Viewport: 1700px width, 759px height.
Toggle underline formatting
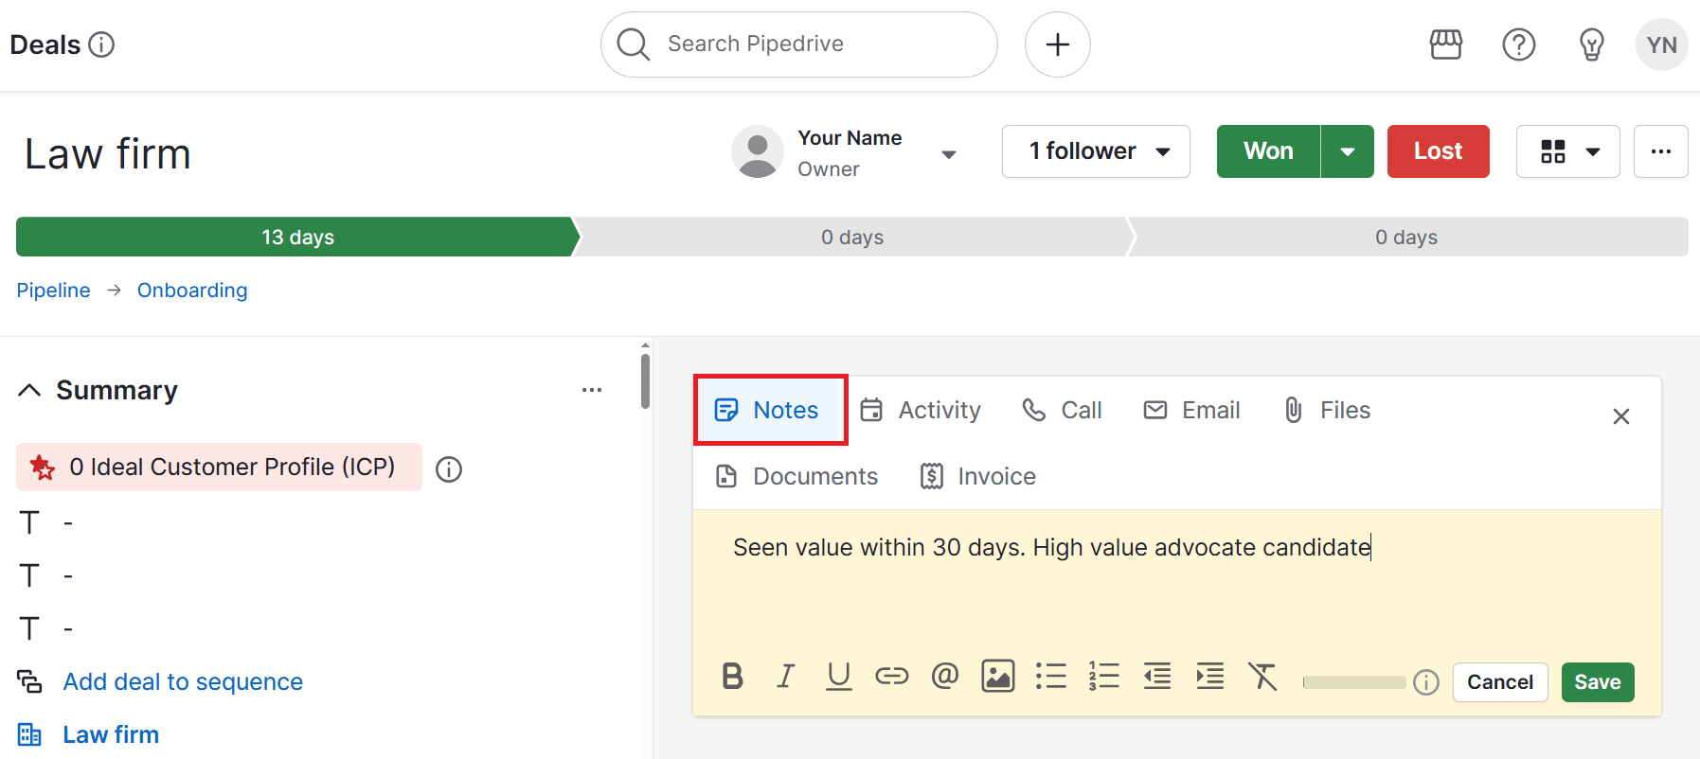click(x=838, y=676)
